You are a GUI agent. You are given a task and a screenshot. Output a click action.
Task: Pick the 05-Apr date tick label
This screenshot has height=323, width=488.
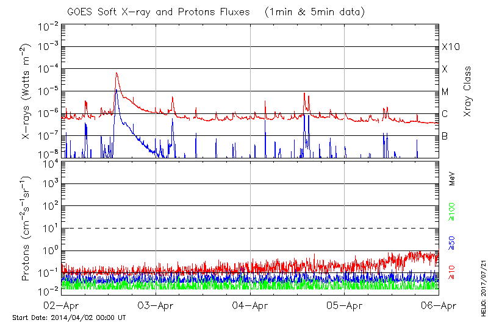coord(345,305)
